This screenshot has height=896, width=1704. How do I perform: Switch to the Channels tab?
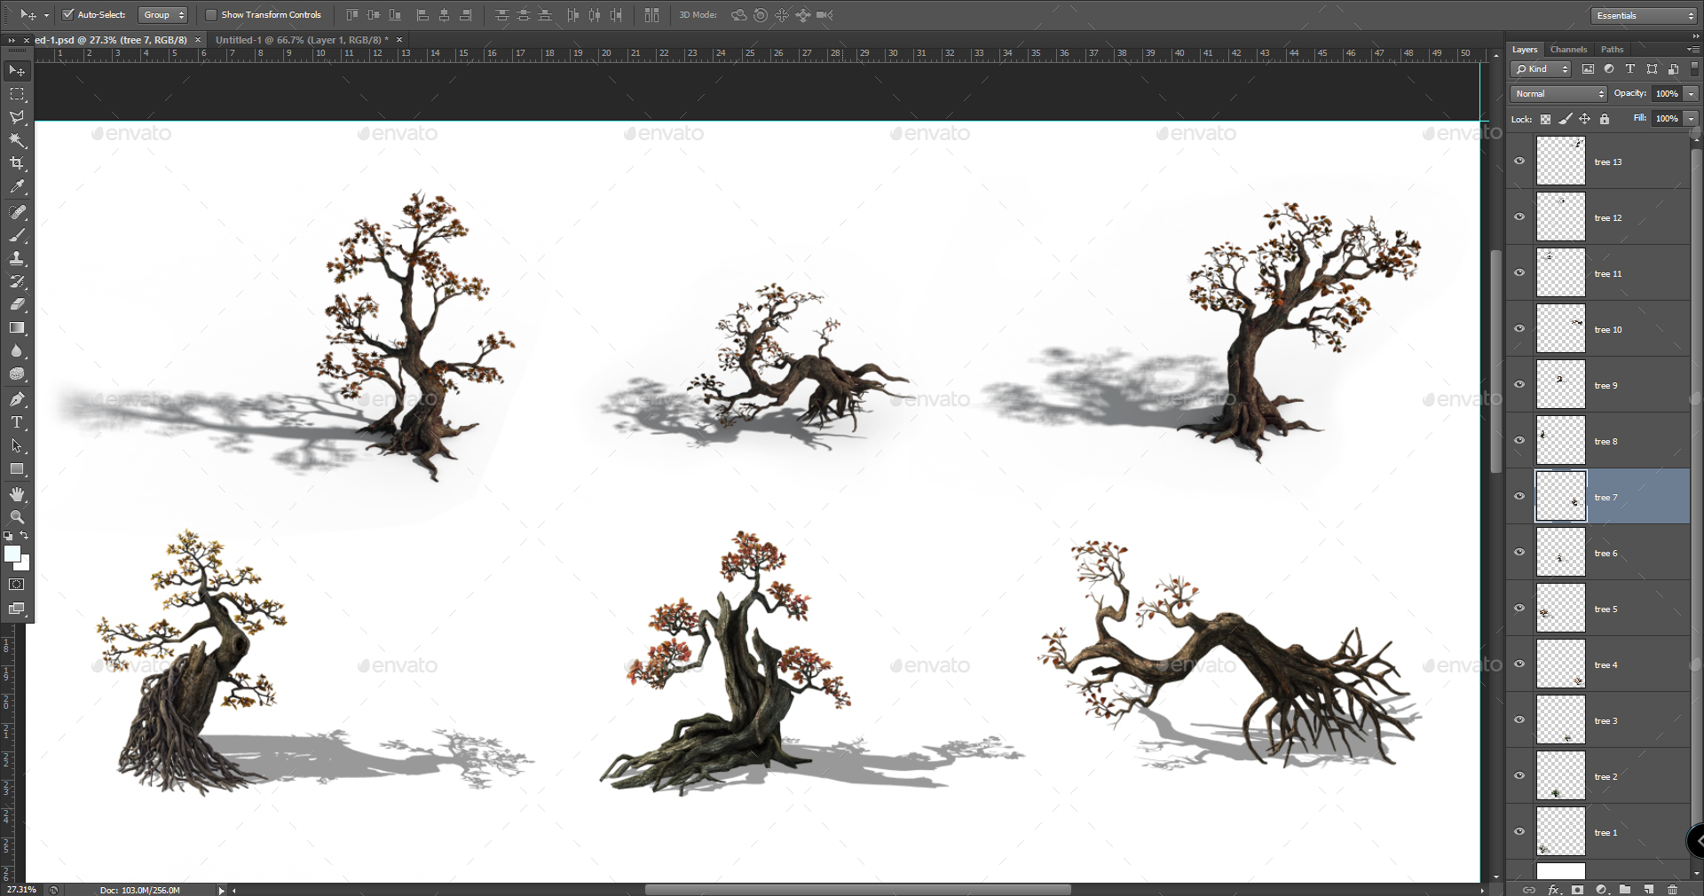tap(1568, 49)
